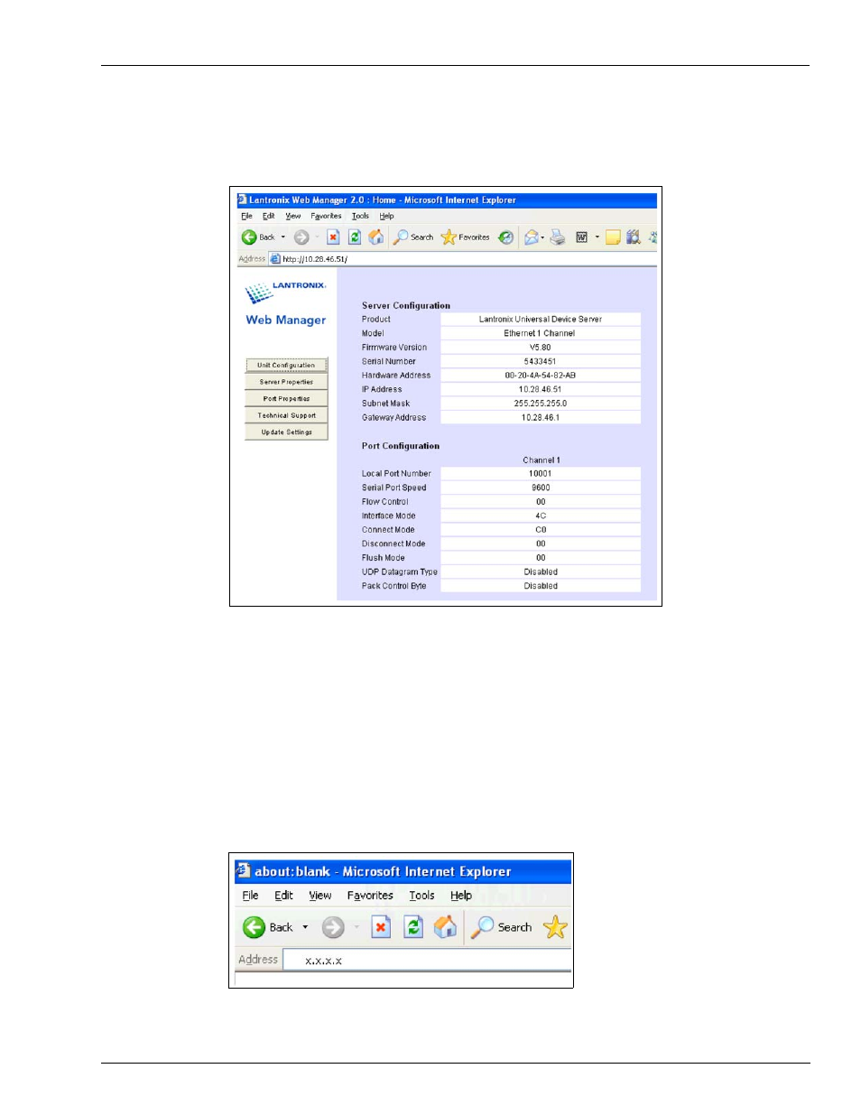The width and height of the screenshot is (861, 1115).
Task: Select the Subnet Mask value 255.255.255.0
Action: tap(541, 404)
